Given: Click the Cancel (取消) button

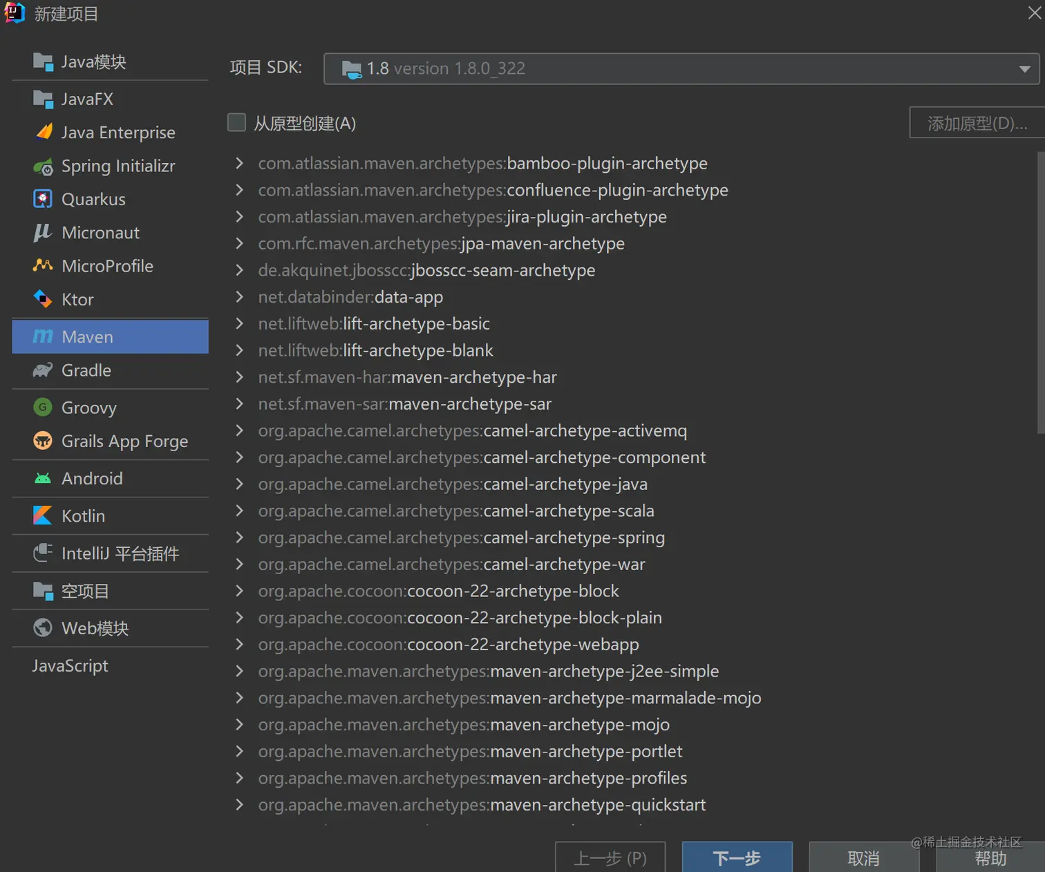Looking at the screenshot, I should [864, 857].
